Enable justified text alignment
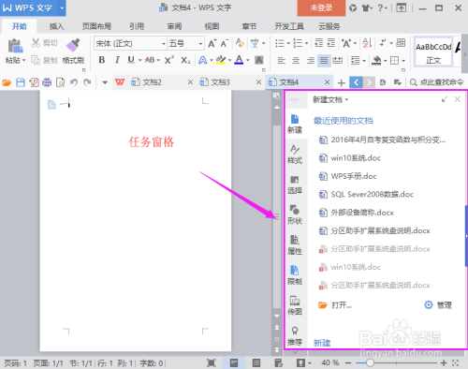The width and height of the screenshot is (468, 369). pos(324,60)
